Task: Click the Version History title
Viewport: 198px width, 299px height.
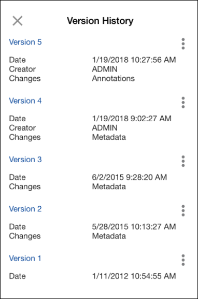Action: point(100,21)
